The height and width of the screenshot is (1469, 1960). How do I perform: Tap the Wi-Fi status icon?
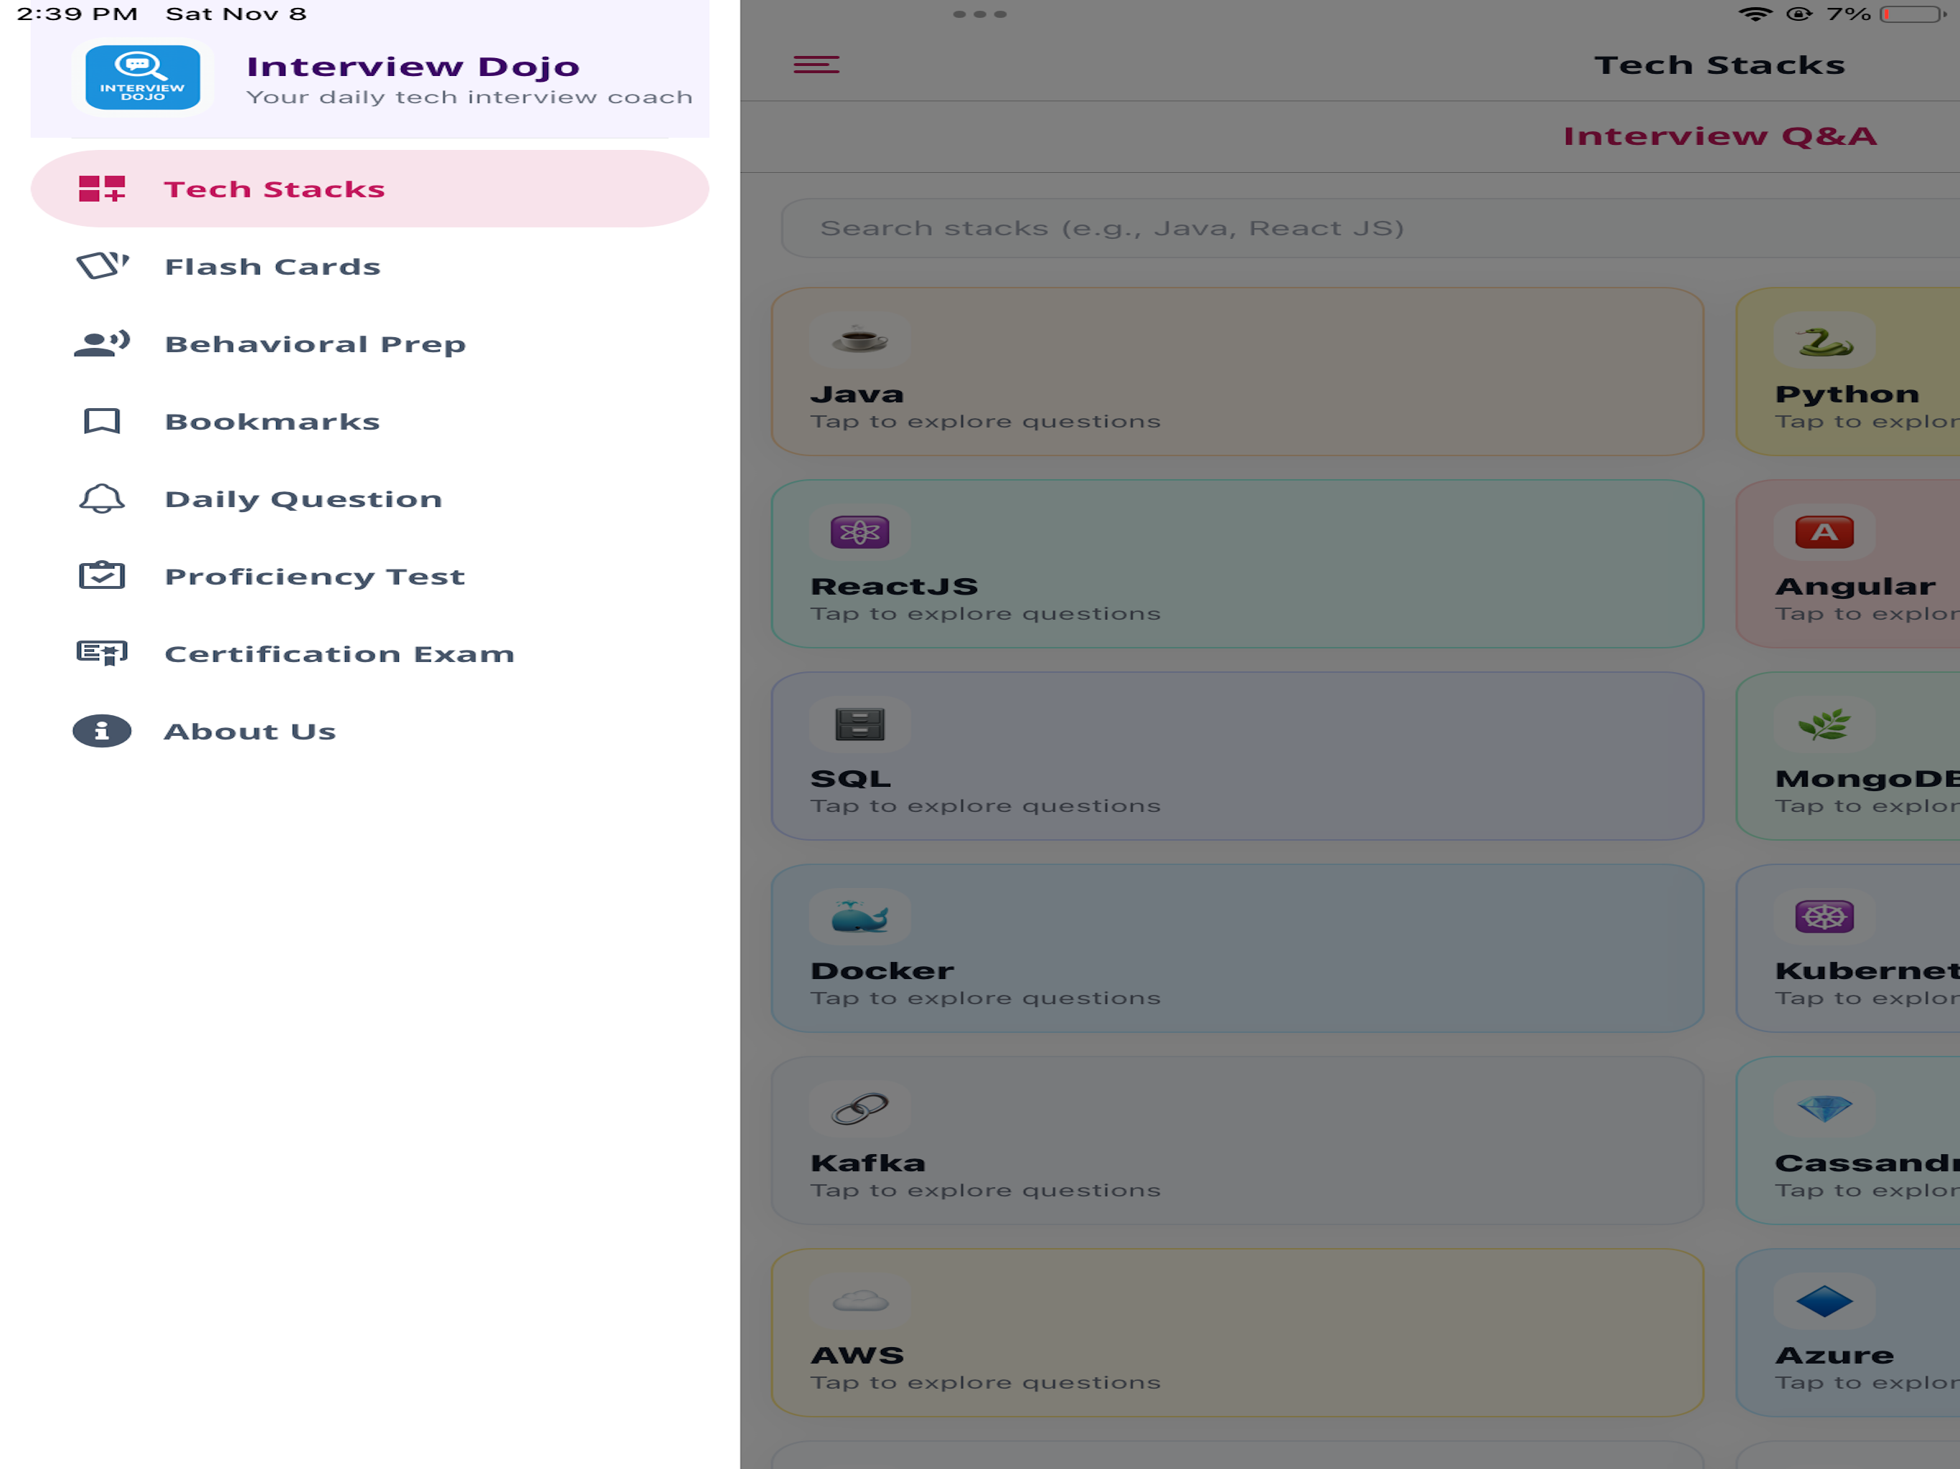pos(1754,14)
